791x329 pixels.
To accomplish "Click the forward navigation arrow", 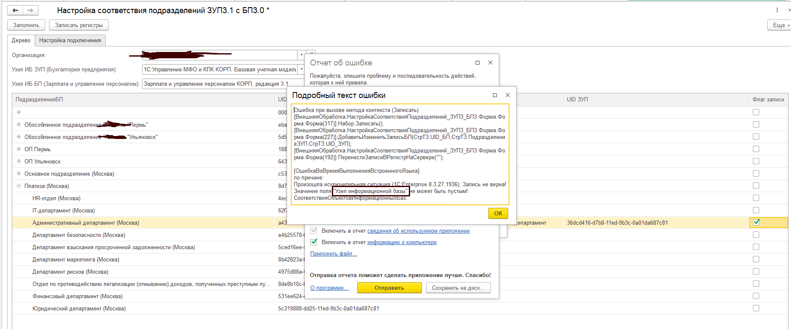I will [x=30, y=10].
